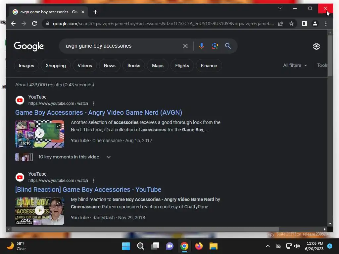Open the Chrome profile icon
The width and height of the screenshot is (339, 254).
pos(315,23)
